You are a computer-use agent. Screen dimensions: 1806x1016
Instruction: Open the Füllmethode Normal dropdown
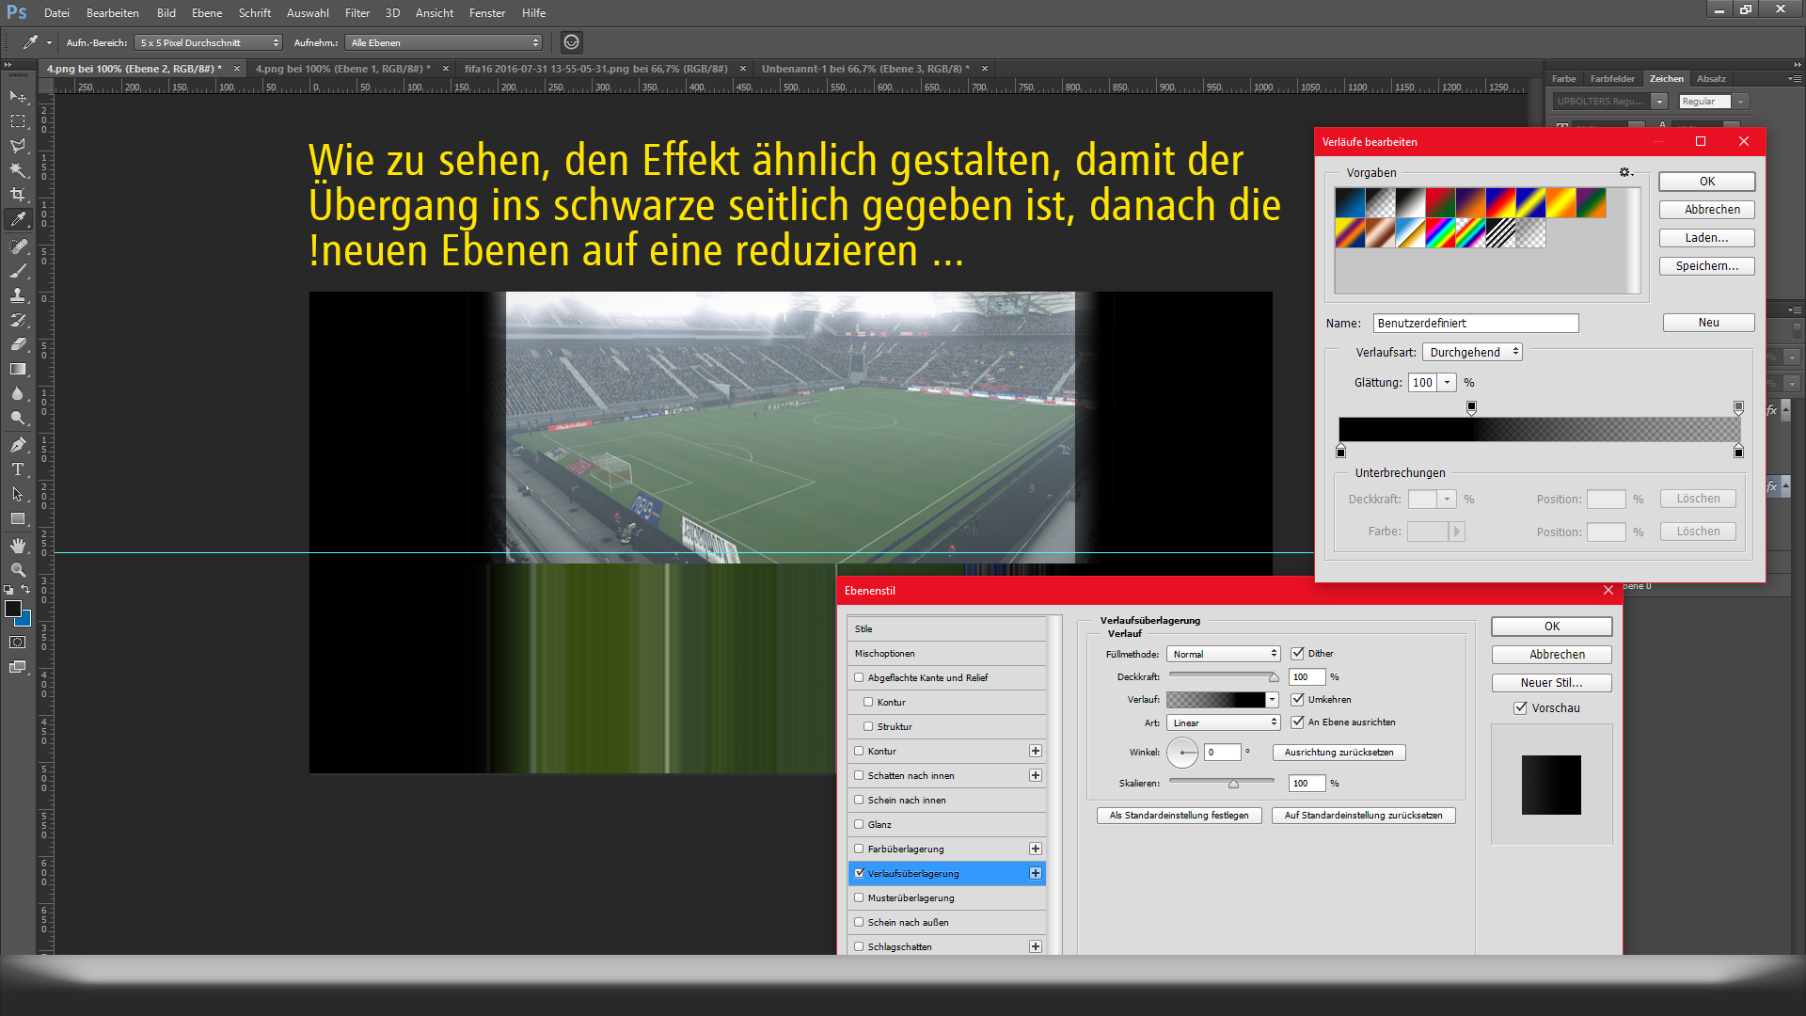[x=1223, y=654]
